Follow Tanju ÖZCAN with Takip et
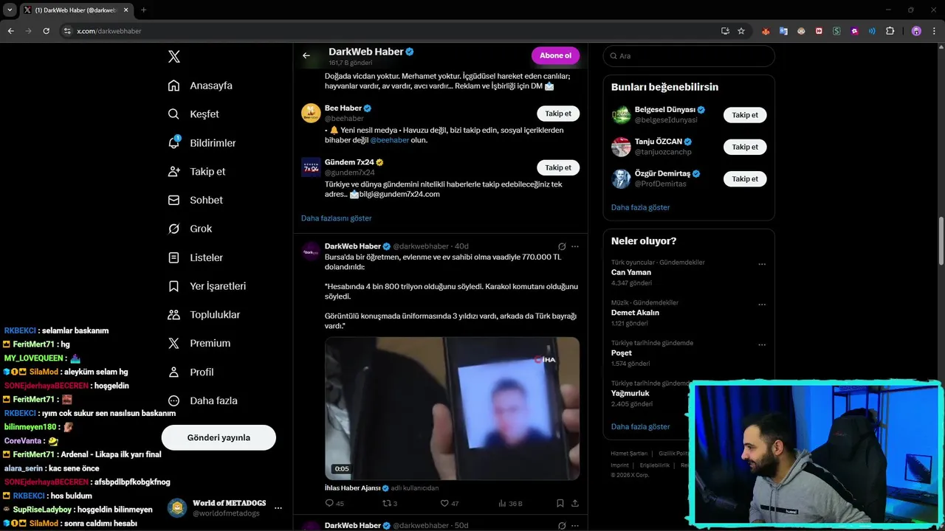 point(745,147)
